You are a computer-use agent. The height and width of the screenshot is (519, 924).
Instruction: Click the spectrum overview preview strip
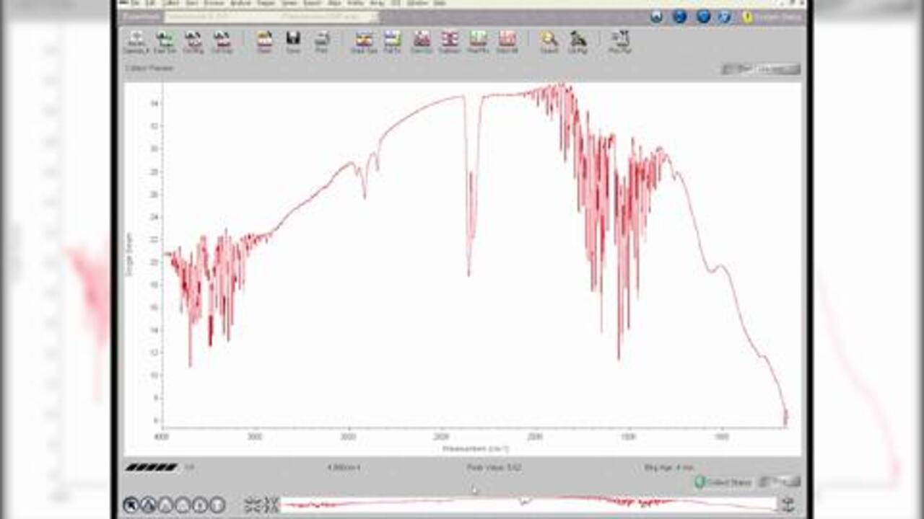tap(527, 503)
